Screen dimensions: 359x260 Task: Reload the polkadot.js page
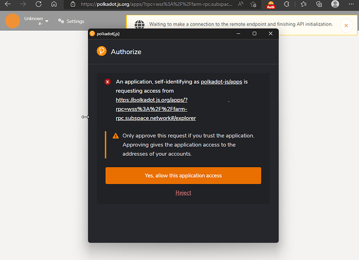[x=39, y=4]
